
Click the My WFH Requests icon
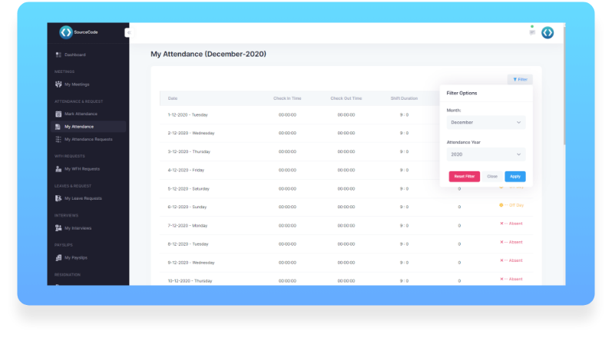coord(58,169)
